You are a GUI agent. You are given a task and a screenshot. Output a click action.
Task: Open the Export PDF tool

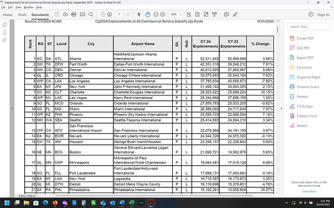[x=304, y=57]
